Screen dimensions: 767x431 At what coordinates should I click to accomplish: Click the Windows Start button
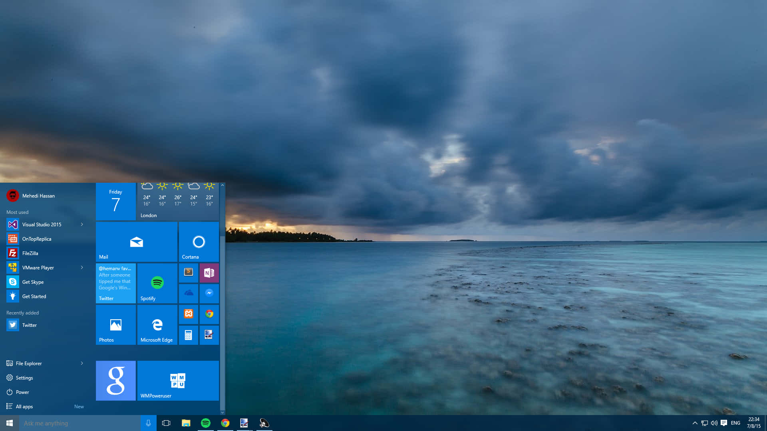click(10, 423)
